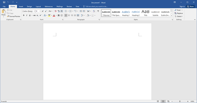Viewport: 197px width, 103px height.
Task: Apply superscript formatting
Action: point(40,15)
